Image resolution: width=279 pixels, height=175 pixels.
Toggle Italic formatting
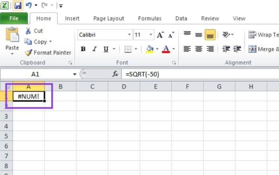(95, 49)
